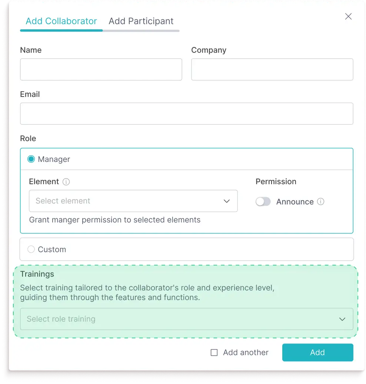Click the Custom role label
The width and height of the screenshot is (366, 384).
tap(52, 250)
